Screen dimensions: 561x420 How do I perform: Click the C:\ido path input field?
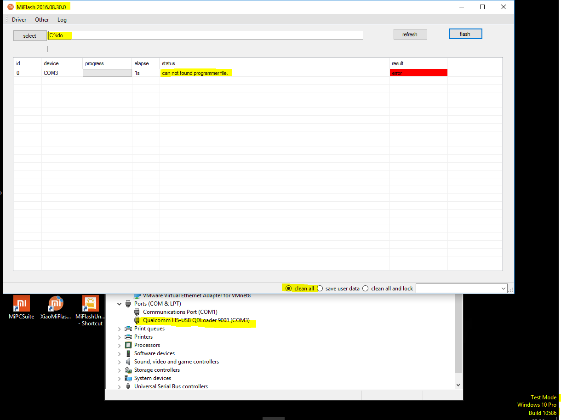click(x=206, y=35)
